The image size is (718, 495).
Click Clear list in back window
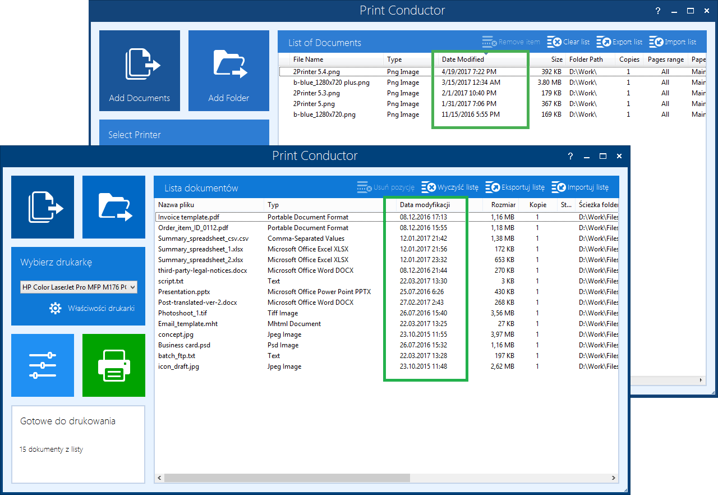(569, 42)
